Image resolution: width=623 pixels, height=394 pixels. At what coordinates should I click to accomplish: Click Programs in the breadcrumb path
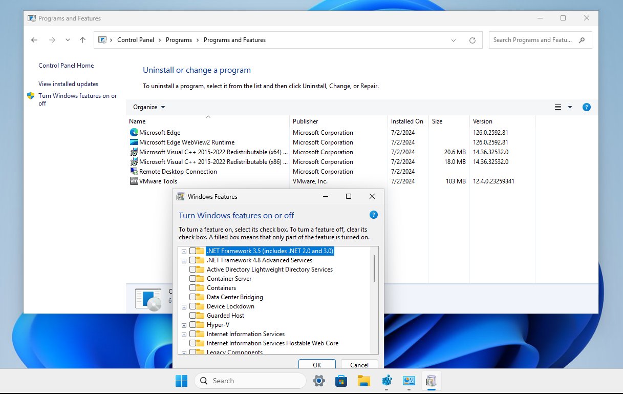[x=179, y=40]
